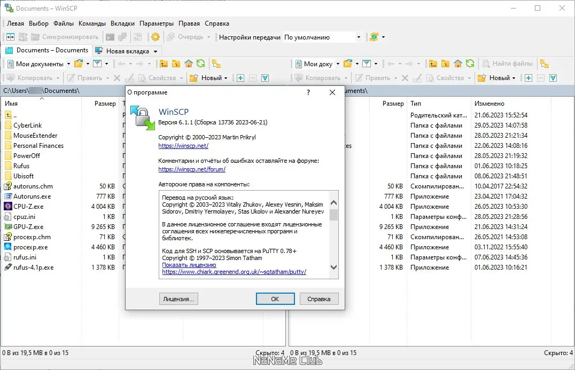Go to home directory in right panel
The width and height of the screenshot is (575, 370).
pos(457,64)
